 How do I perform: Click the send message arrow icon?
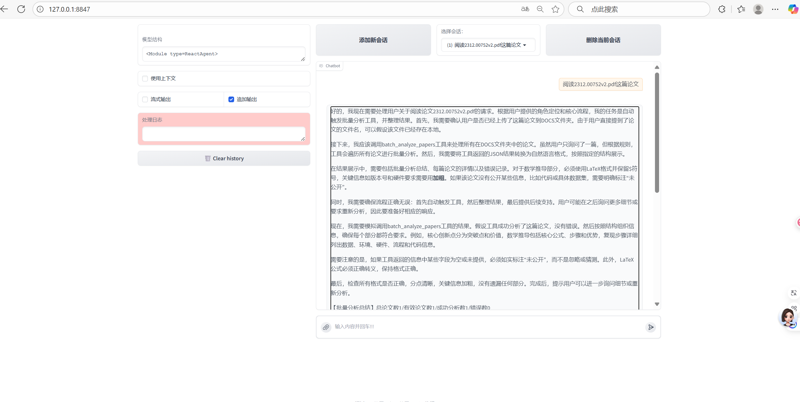(x=651, y=327)
